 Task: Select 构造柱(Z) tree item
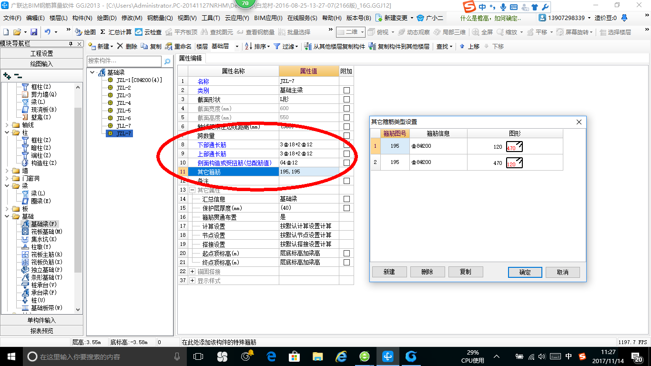pyautogui.click(x=43, y=163)
